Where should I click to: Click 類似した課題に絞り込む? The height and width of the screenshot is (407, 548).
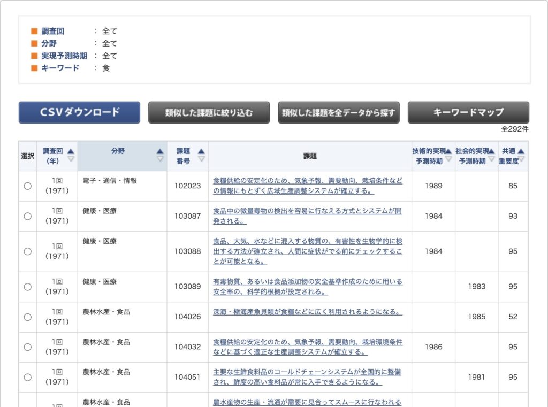coord(209,112)
